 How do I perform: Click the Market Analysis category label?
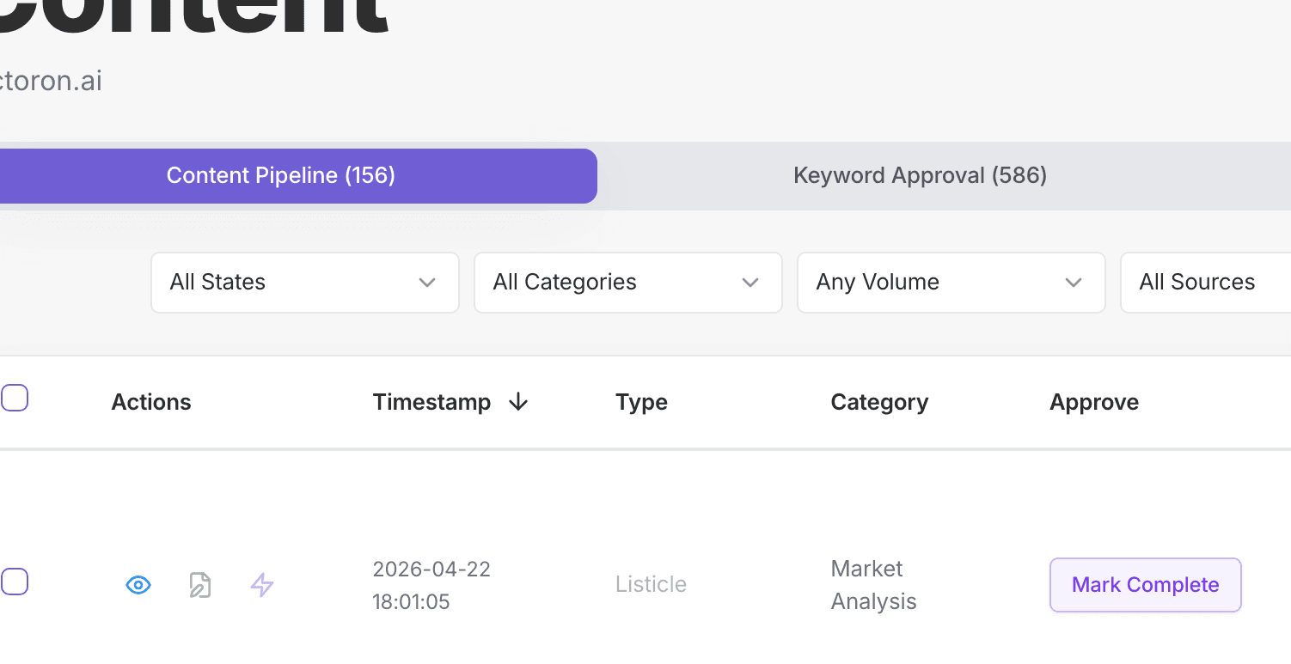tap(873, 584)
